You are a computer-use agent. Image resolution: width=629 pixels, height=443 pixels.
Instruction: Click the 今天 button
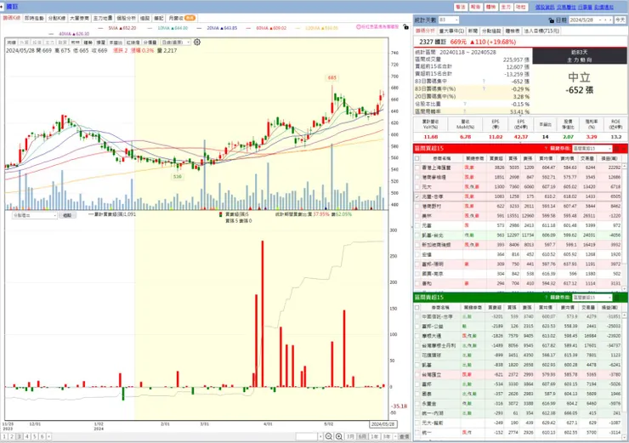[620, 20]
